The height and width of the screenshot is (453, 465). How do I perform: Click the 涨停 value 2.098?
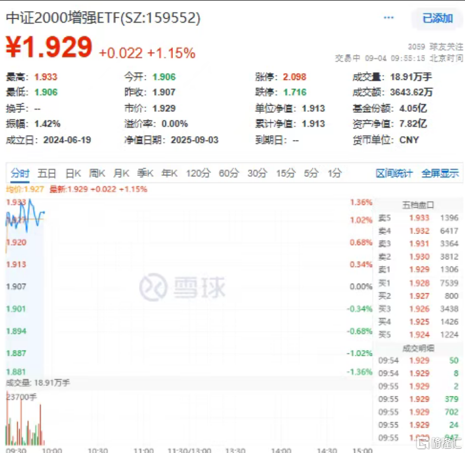coord(294,77)
